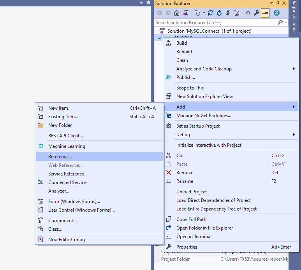The width and height of the screenshot is (301, 270).
Task: Collapse the MySQLConnect project node
Action: click(159, 38)
